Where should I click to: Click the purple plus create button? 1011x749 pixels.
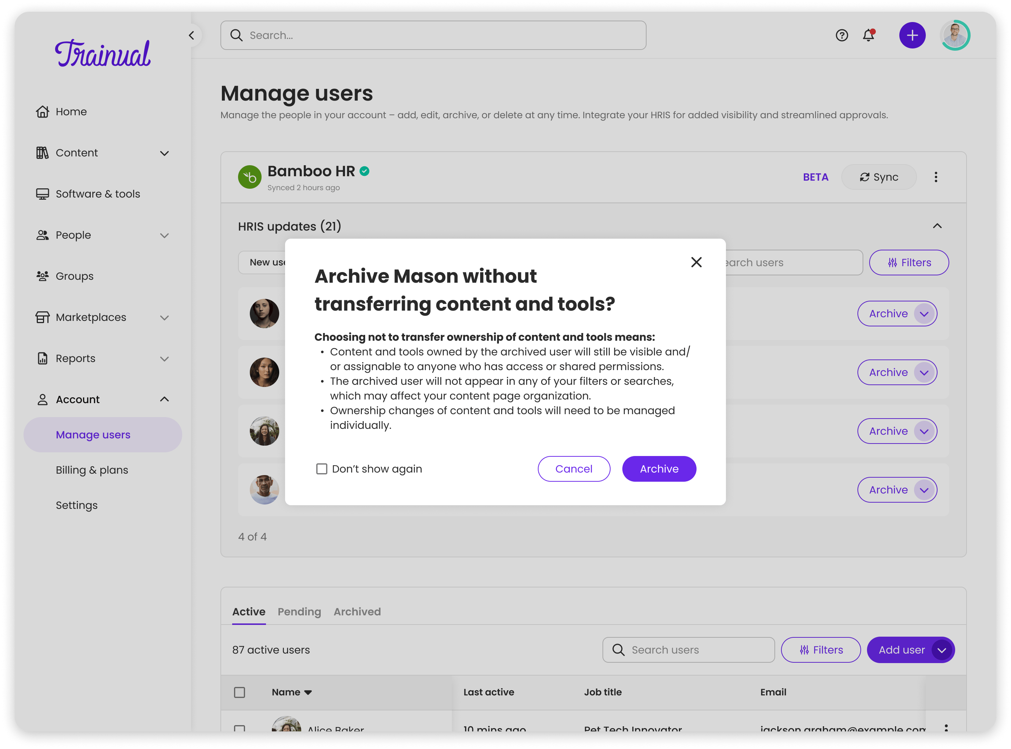pyautogui.click(x=912, y=35)
